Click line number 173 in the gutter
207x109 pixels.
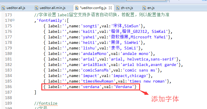pyautogui.click(x=8, y=15)
